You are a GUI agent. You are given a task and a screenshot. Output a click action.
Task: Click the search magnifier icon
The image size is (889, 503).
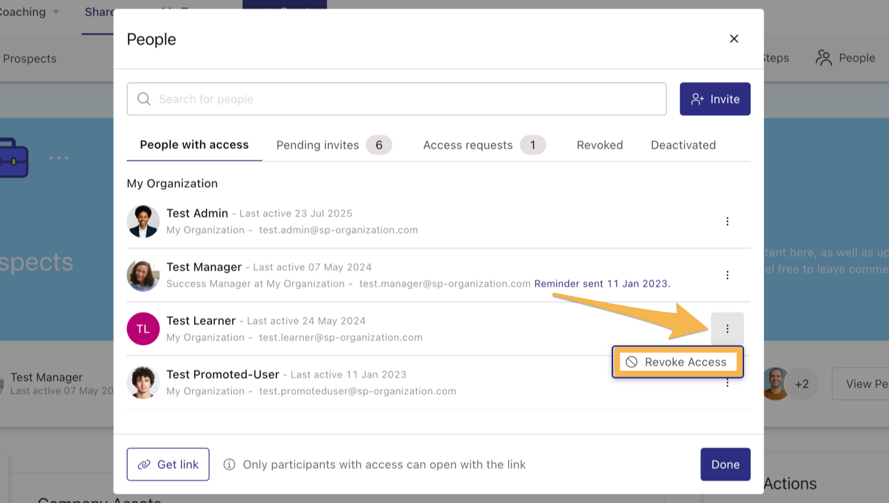[x=144, y=99]
